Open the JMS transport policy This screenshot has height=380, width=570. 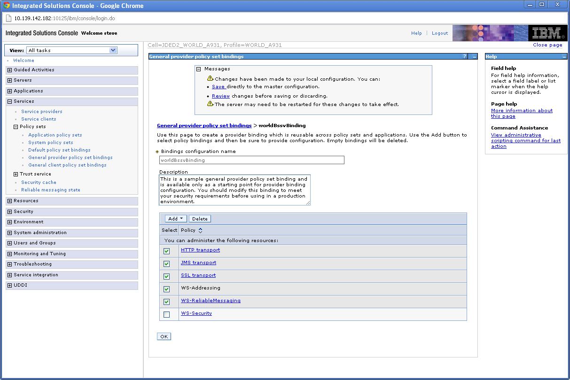(198, 263)
